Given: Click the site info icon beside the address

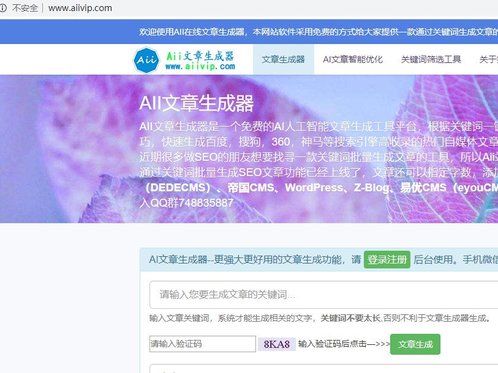Looking at the screenshot, I should tap(3, 8).
